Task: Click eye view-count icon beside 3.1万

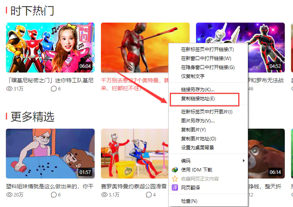Action: coord(104,195)
